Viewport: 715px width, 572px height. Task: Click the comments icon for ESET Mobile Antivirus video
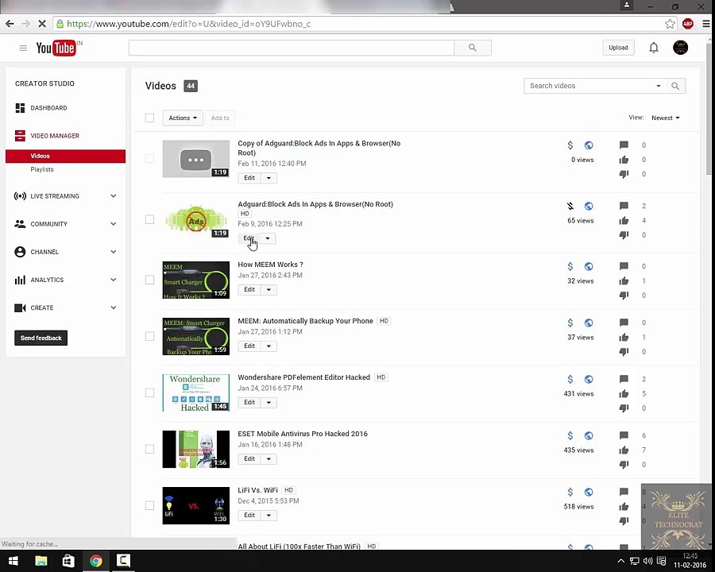(x=624, y=435)
